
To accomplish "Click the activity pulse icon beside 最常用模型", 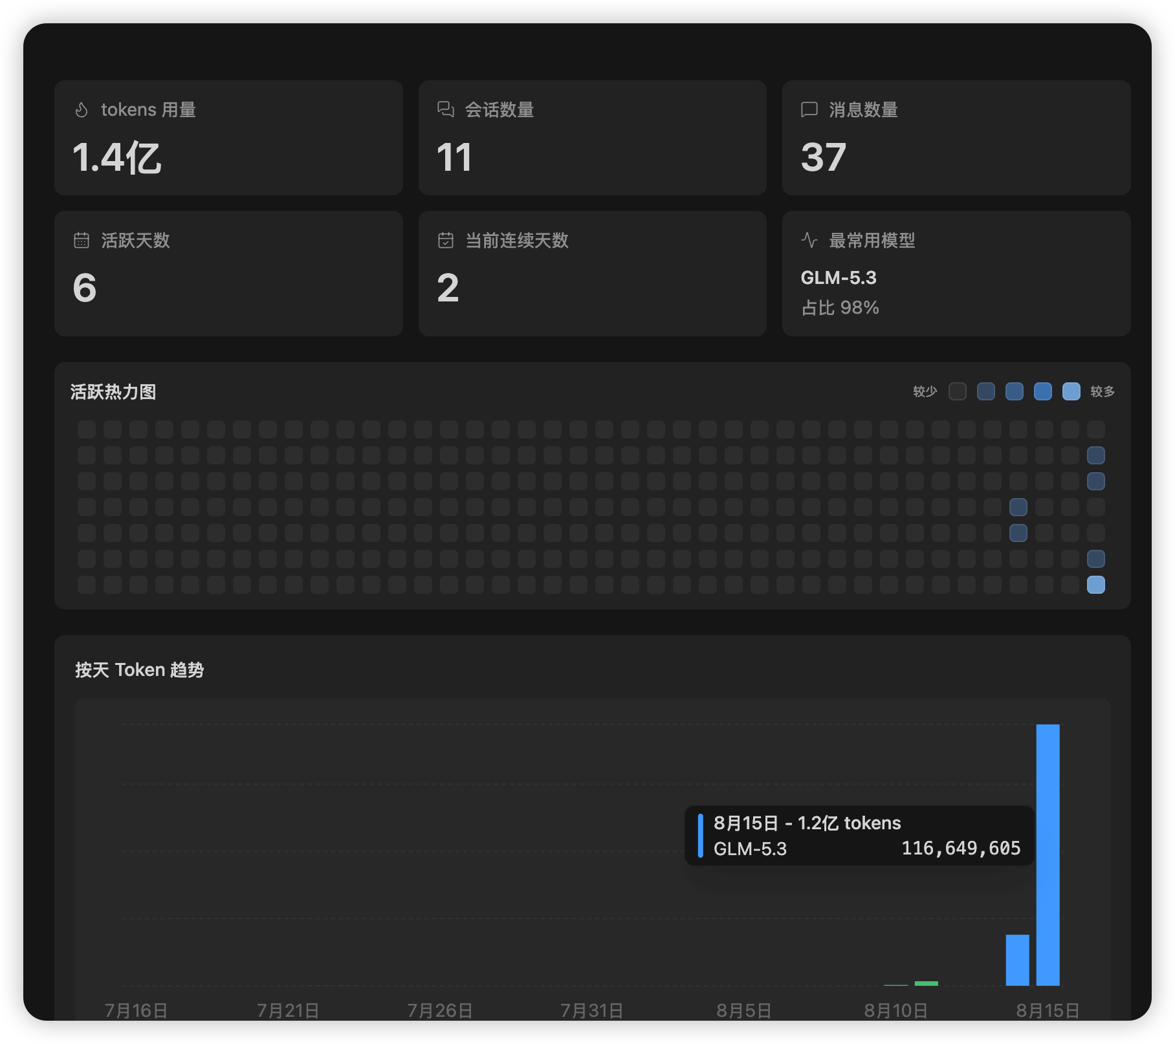I will [x=809, y=241].
